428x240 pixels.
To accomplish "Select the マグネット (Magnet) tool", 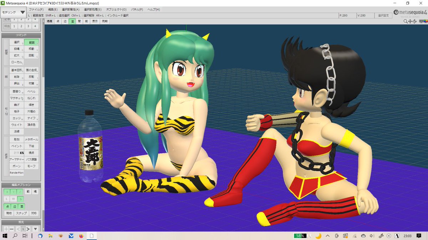I will pos(16,98).
